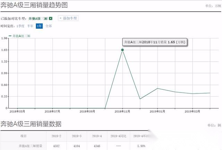
Task: Click the 添加车型 button
Action: (68, 18)
